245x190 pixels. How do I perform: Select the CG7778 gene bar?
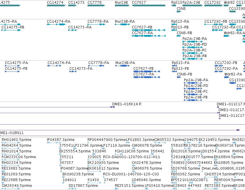pos(96,5)
